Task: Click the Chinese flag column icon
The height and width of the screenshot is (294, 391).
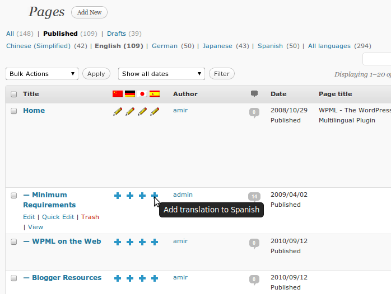Action: 118,94
